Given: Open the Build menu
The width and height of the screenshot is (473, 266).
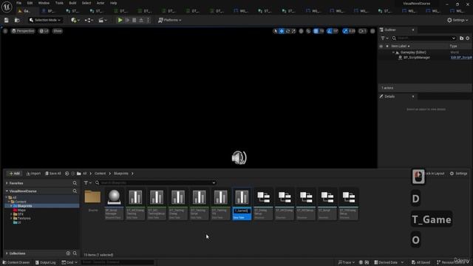Looking at the screenshot, I should click(x=72, y=3).
